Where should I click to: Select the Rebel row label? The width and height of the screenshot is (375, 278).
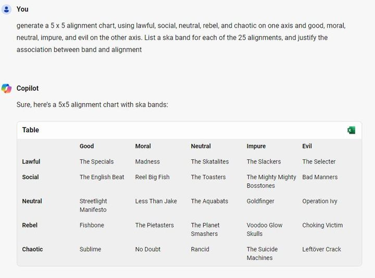click(30, 225)
